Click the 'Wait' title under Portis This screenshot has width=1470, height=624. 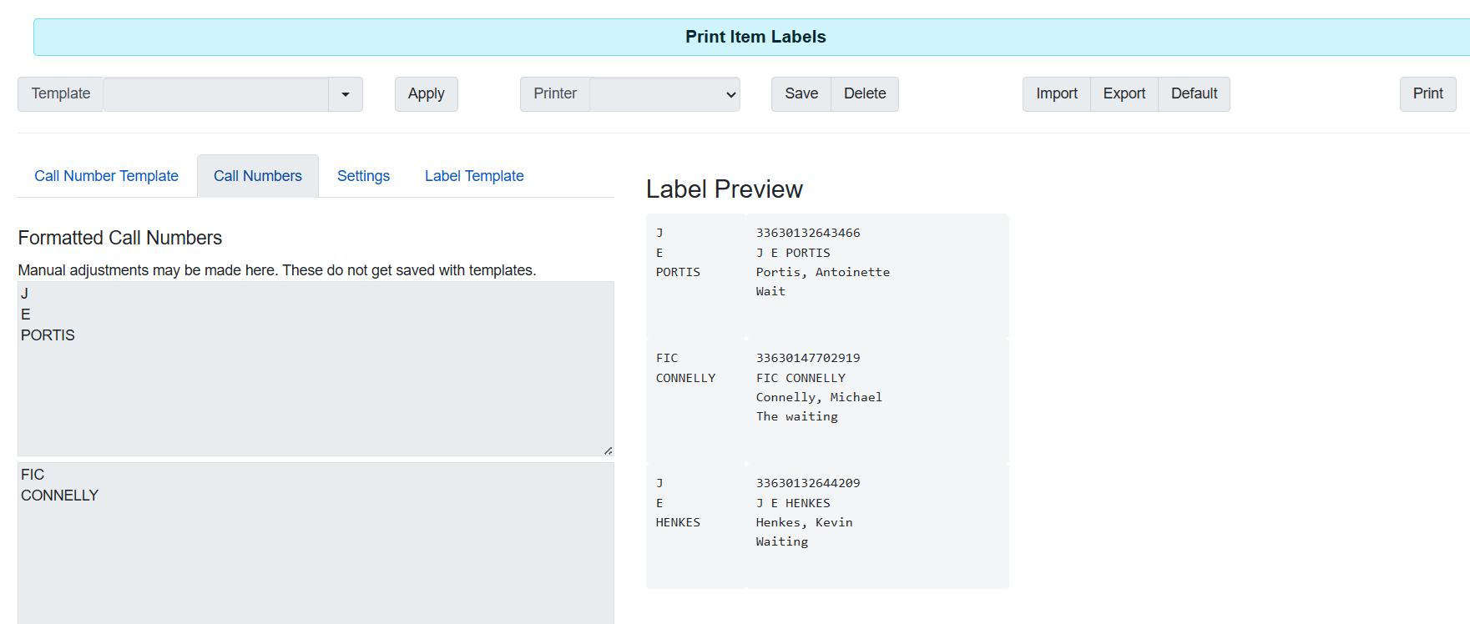(770, 291)
